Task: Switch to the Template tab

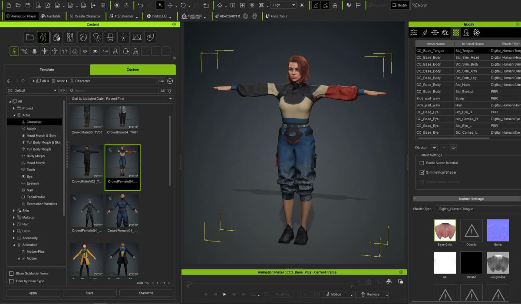Action: point(47,69)
